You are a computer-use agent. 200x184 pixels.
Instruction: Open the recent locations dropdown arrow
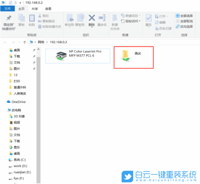[20, 42]
